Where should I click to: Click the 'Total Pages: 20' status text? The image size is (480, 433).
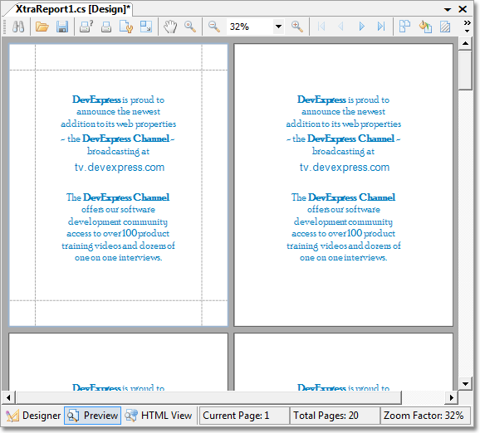tap(326, 416)
